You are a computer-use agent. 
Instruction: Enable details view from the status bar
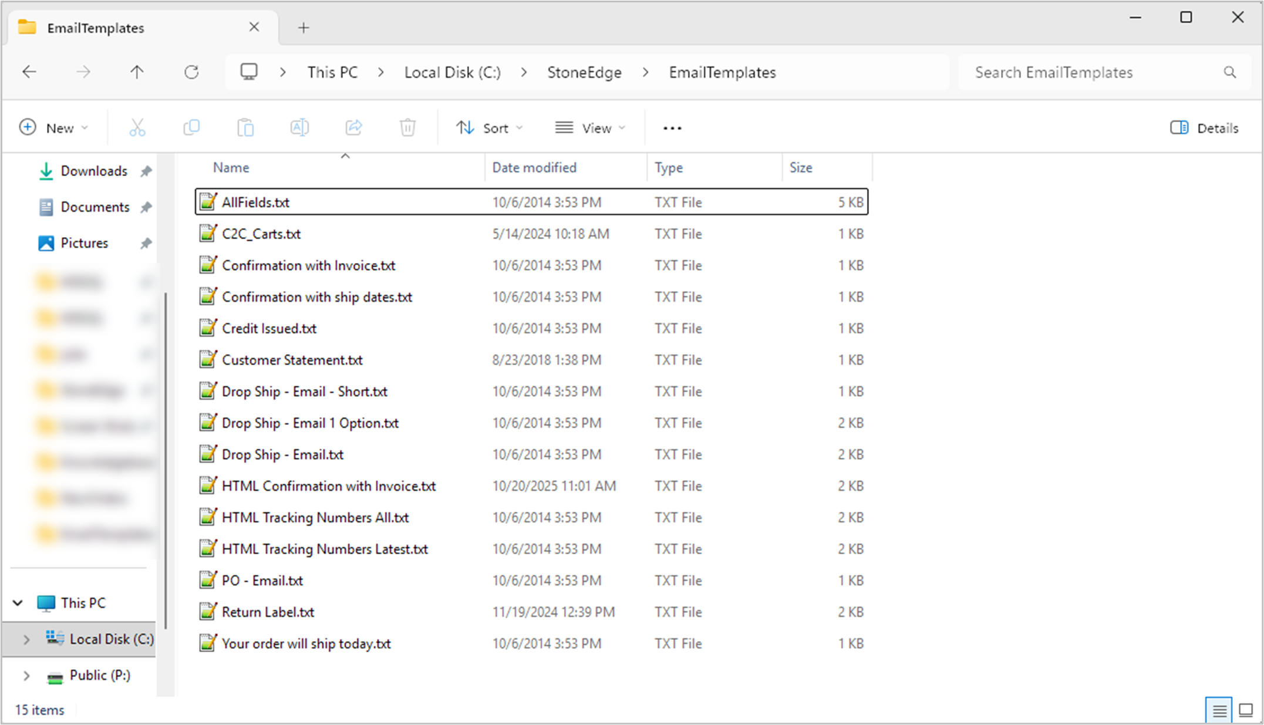[x=1219, y=710]
